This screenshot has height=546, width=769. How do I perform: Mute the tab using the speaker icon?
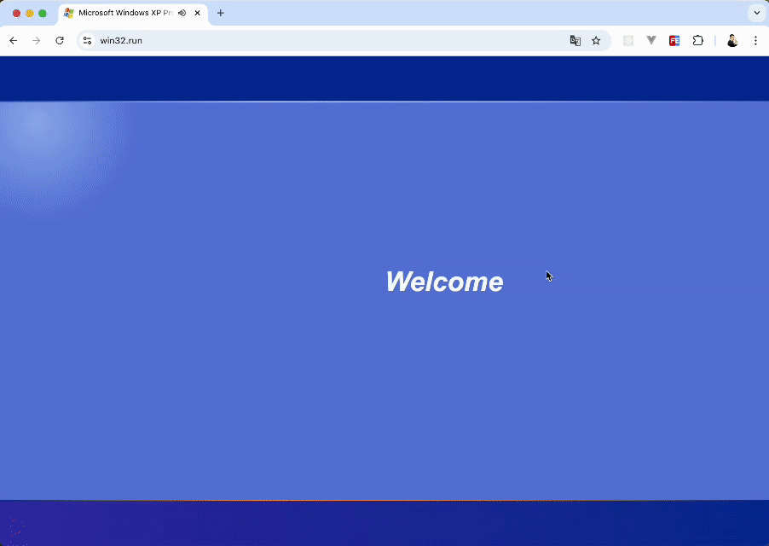182,13
